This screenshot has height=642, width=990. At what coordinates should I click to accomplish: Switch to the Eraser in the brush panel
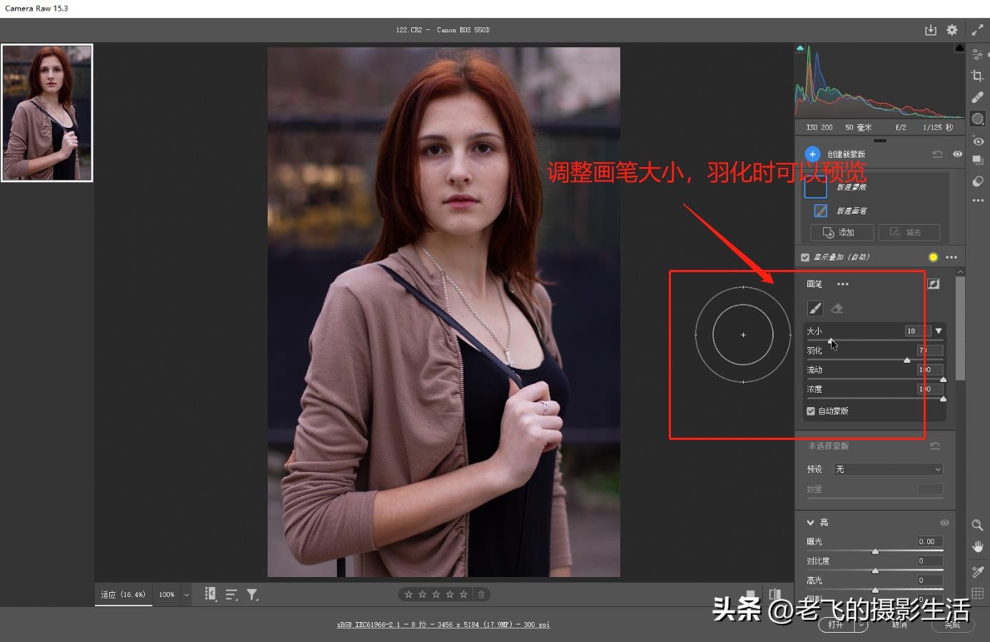837,308
